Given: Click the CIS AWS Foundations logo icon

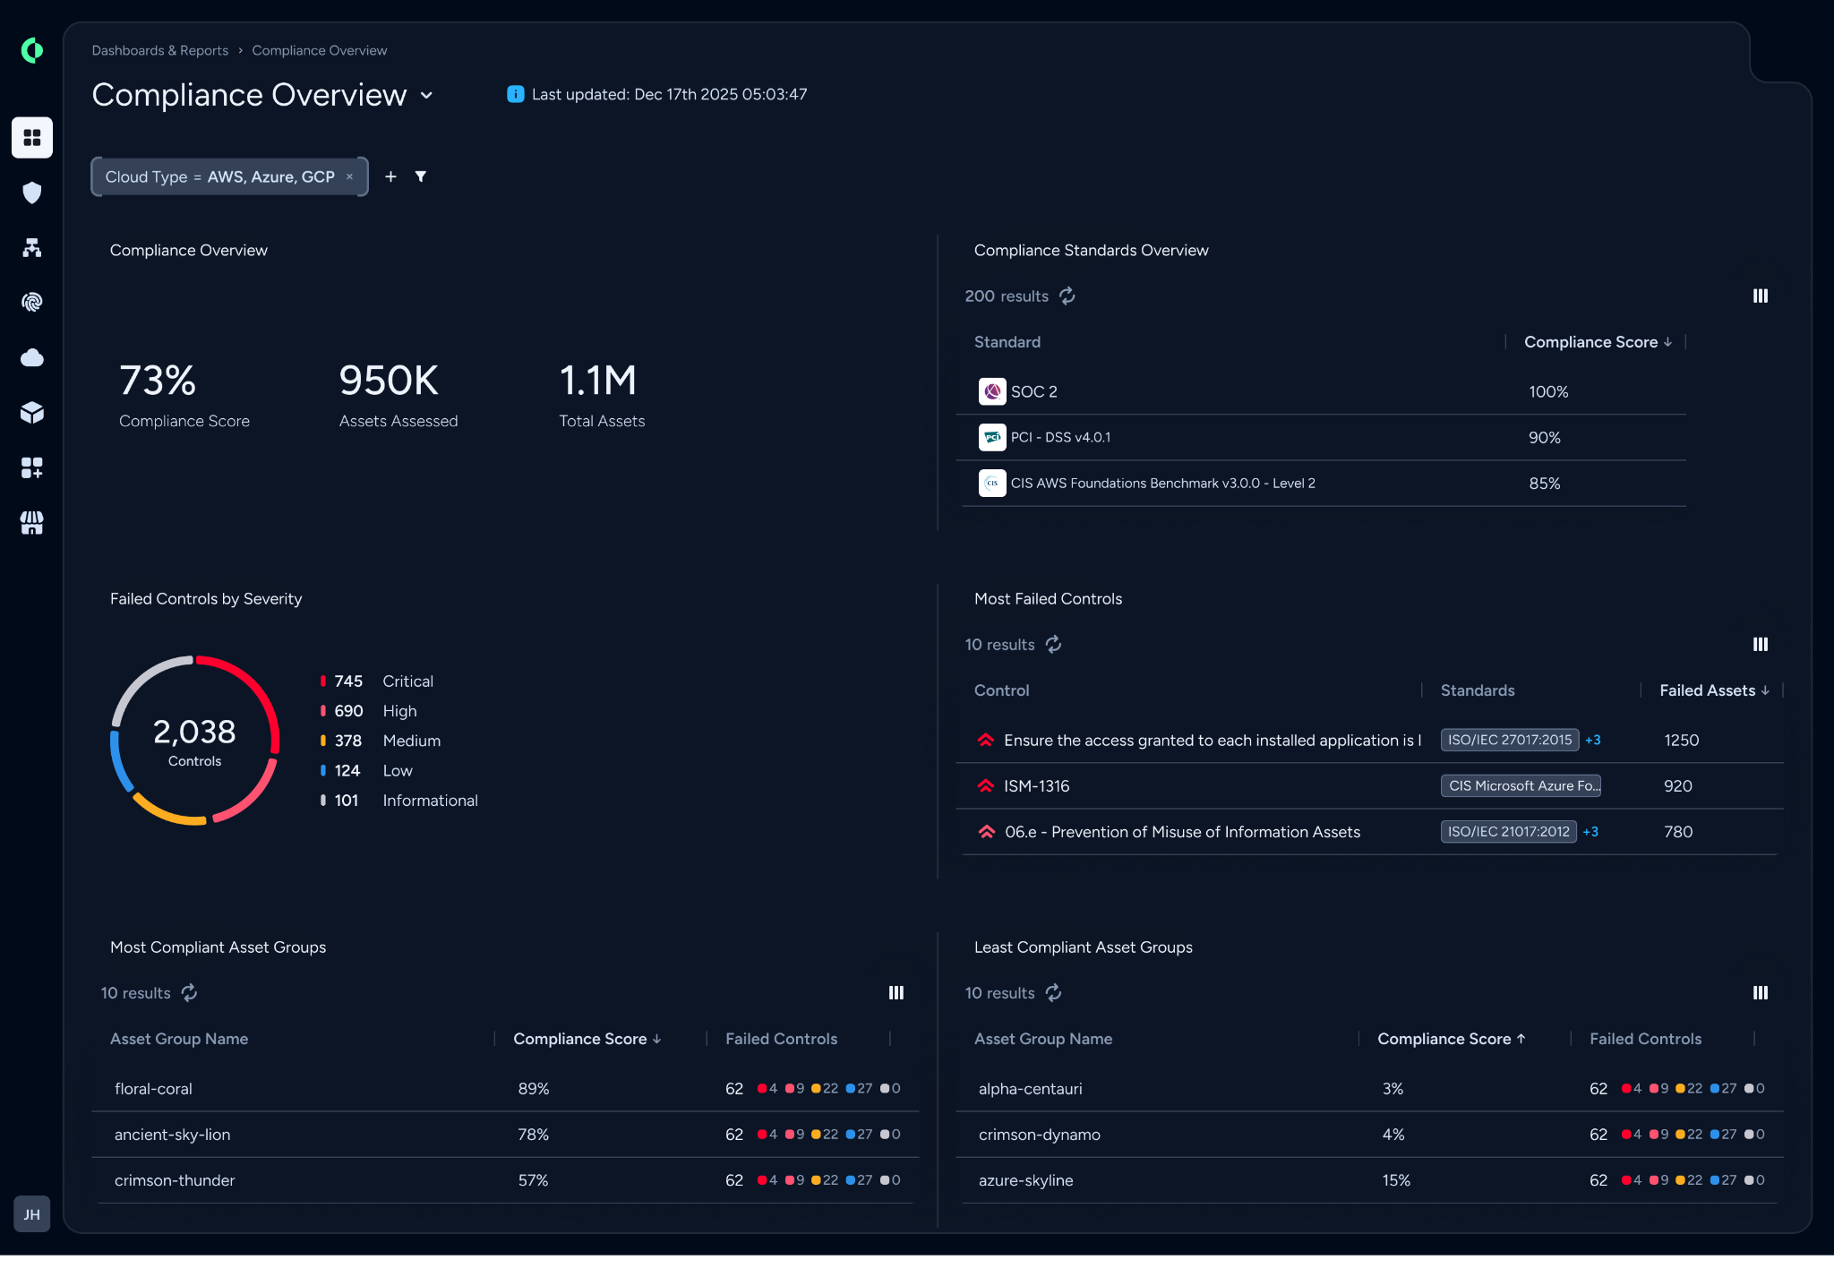Looking at the screenshot, I should click(992, 483).
